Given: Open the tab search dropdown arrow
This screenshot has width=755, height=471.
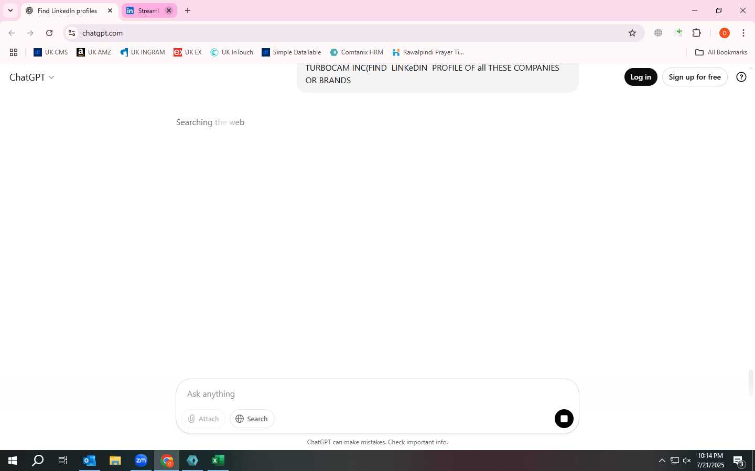Looking at the screenshot, I should click(x=10, y=10).
